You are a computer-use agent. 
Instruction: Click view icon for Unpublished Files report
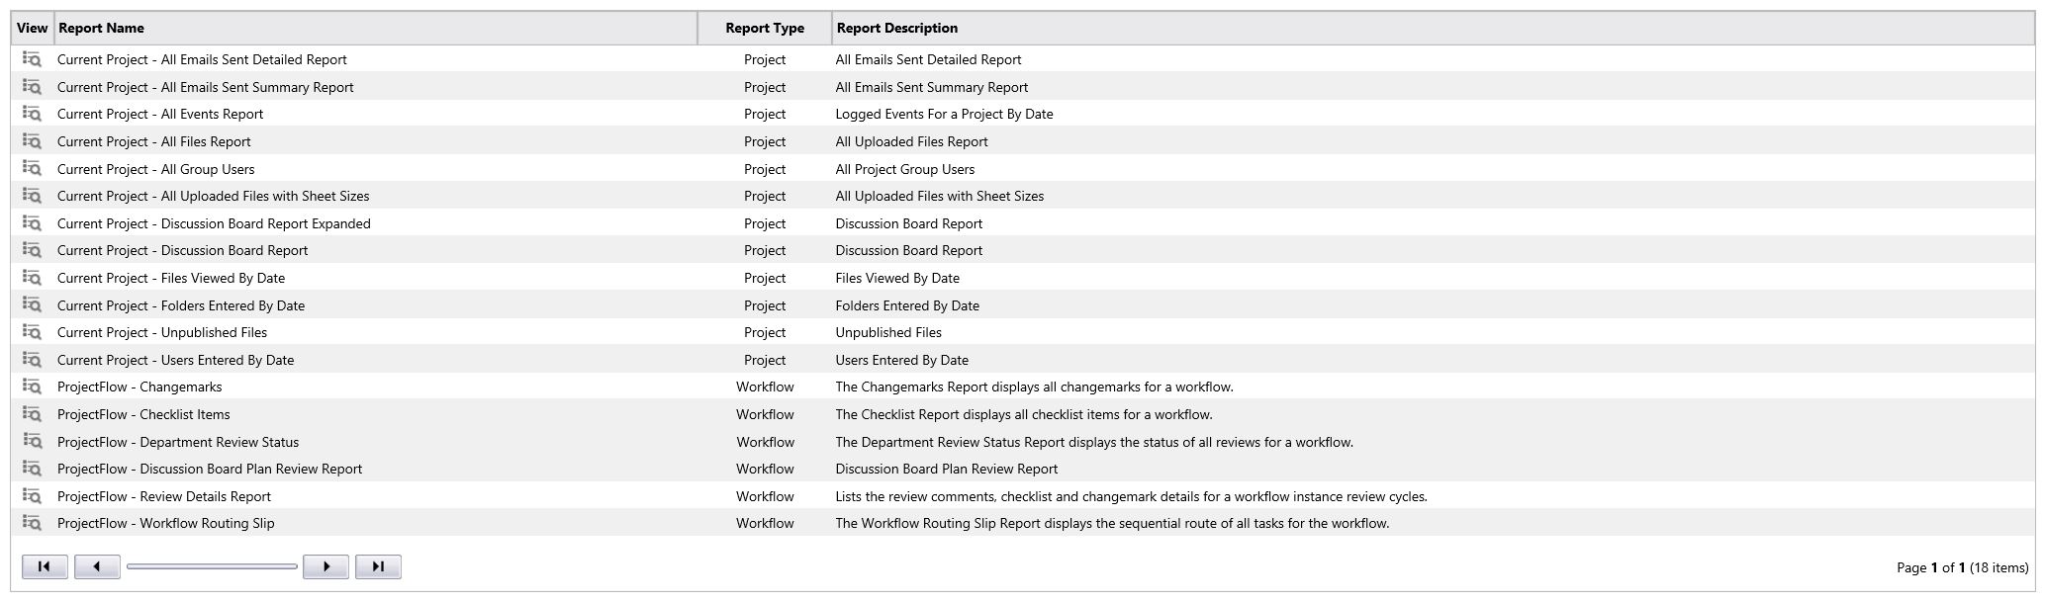(32, 332)
